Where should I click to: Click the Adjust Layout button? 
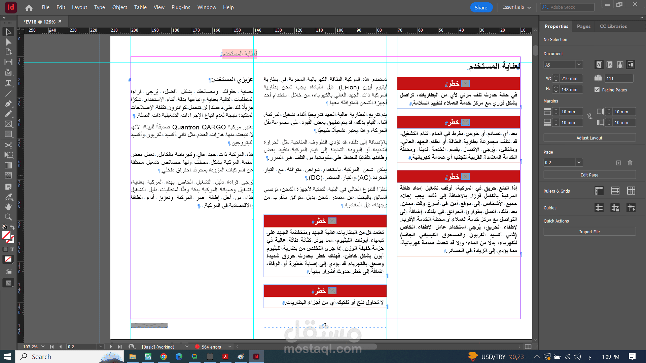click(x=589, y=138)
